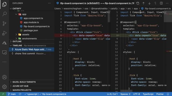Open the Source Control view
Screen dimensions: 172x96
(4, 23)
